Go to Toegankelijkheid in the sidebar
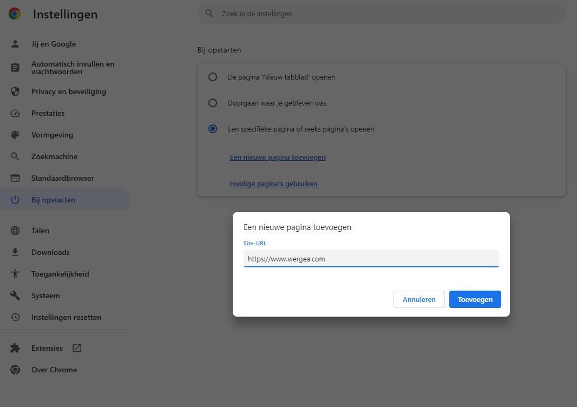Screen dimensions: 577x407 60,274
